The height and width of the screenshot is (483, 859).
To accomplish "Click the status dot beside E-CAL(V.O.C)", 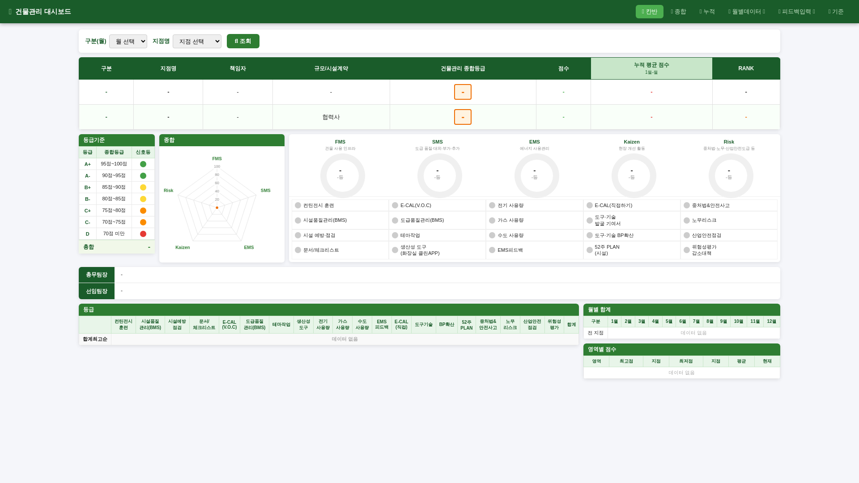I will [395, 205].
